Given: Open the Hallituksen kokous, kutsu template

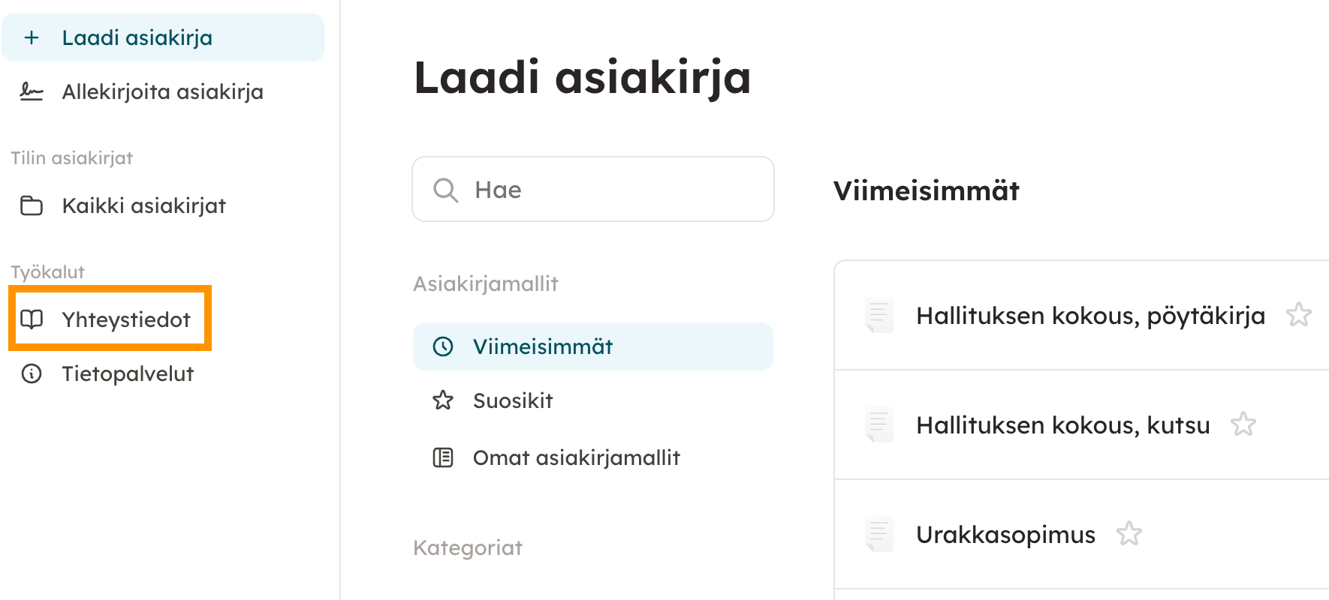Looking at the screenshot, I should (x=1062, y=425).
